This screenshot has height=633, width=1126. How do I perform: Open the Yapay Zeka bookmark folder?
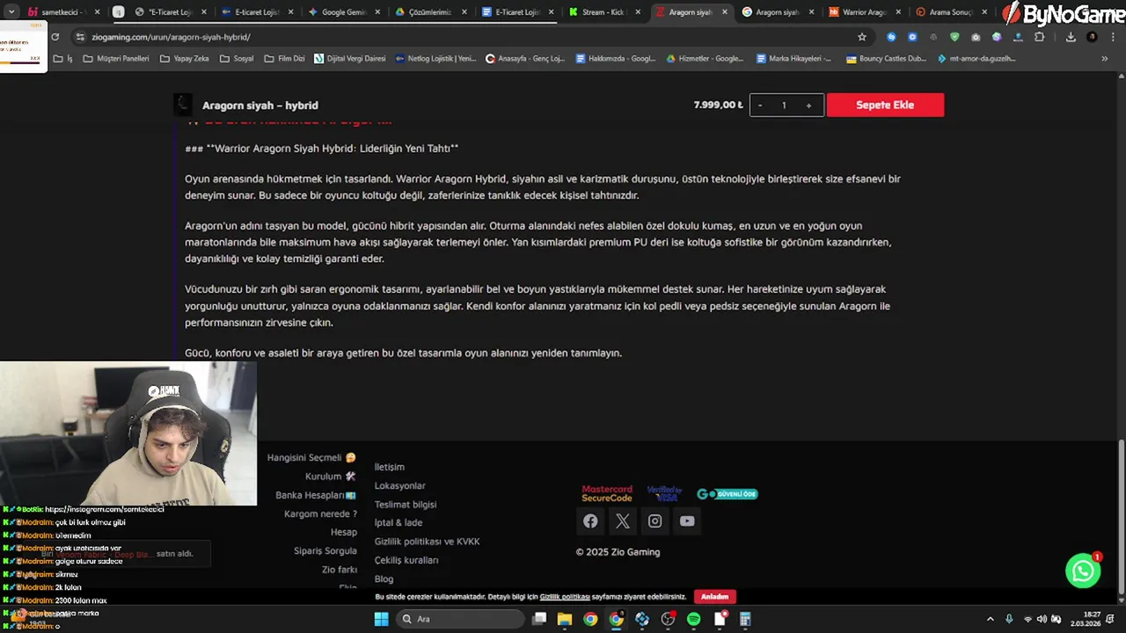(185, 59)
